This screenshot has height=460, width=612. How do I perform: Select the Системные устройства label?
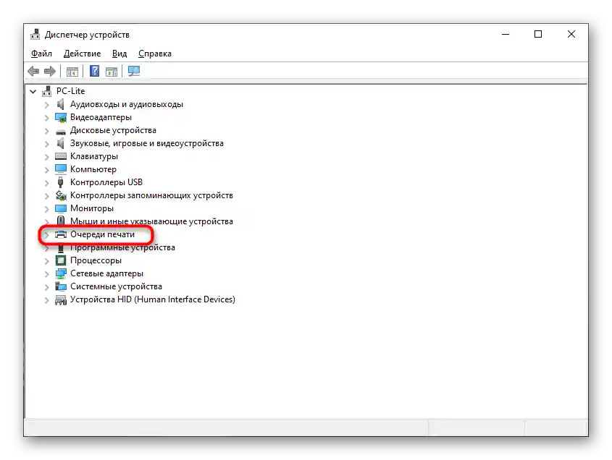[x=116, y=286]
